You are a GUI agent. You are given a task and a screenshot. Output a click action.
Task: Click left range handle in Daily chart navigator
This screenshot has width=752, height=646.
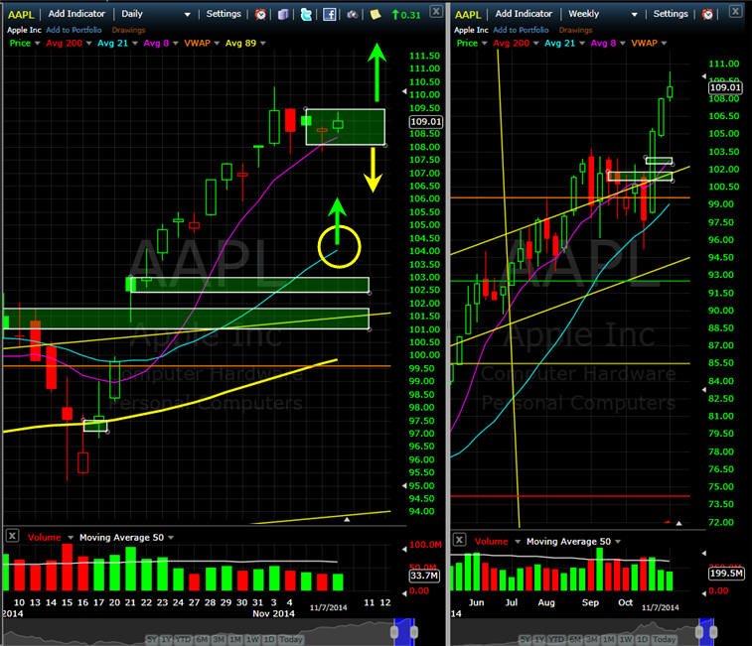pos(394,632)
